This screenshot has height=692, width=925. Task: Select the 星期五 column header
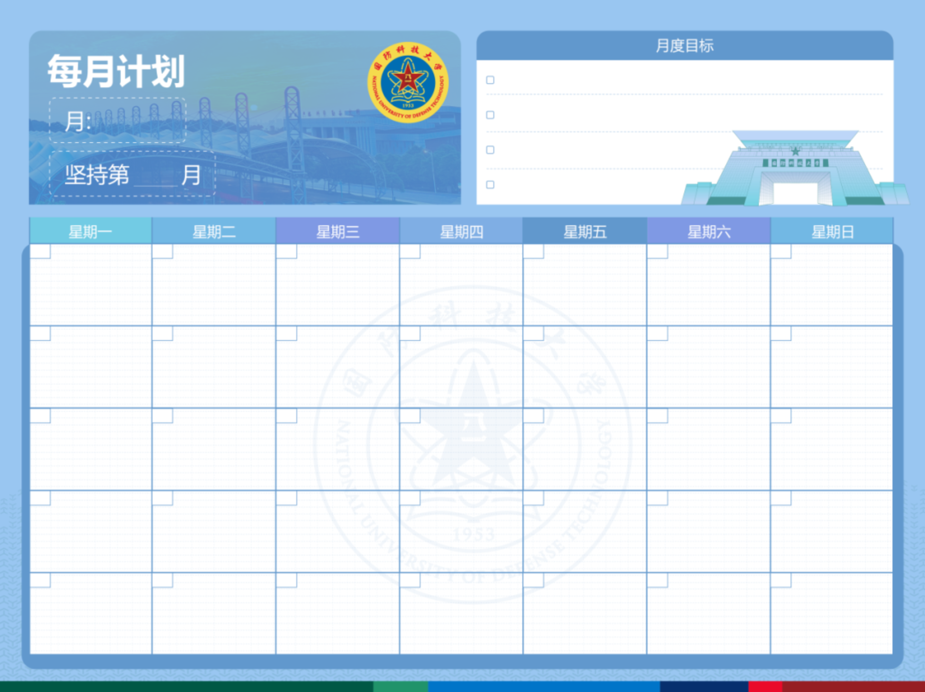(585, 231)
